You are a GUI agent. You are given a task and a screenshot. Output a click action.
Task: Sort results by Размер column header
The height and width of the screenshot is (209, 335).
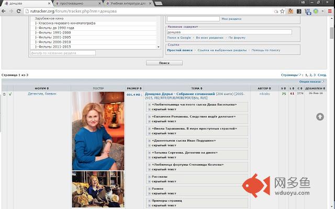pyautogui.click(x=133, y=88)
